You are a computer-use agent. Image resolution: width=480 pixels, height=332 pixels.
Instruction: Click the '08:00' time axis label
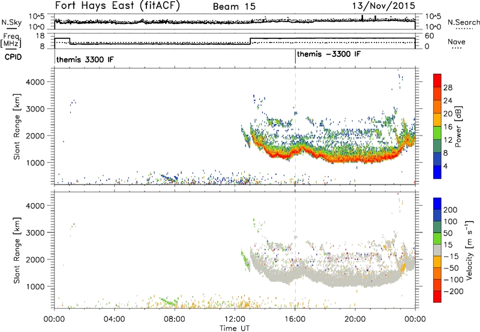174,319
